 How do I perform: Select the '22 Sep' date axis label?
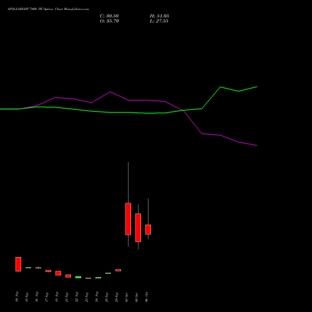point(77,297)
